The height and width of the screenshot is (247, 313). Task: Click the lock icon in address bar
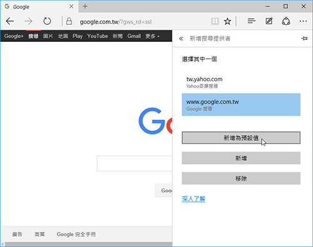[69, 21]
